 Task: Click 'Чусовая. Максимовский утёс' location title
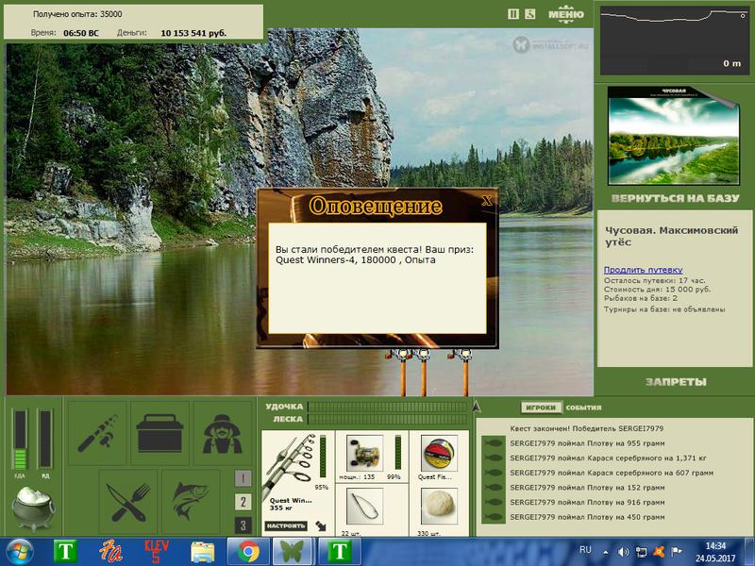[x=671, y=237]
